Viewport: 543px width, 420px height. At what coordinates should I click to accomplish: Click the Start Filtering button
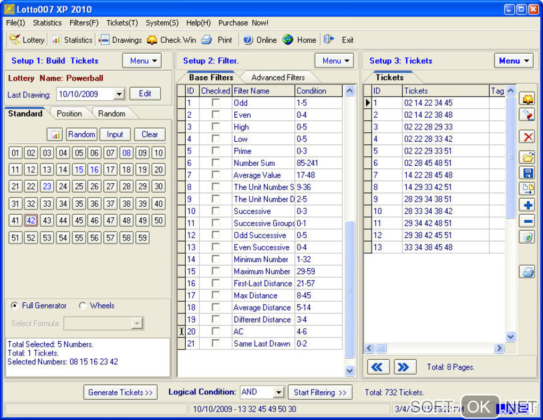coord(320,392)
